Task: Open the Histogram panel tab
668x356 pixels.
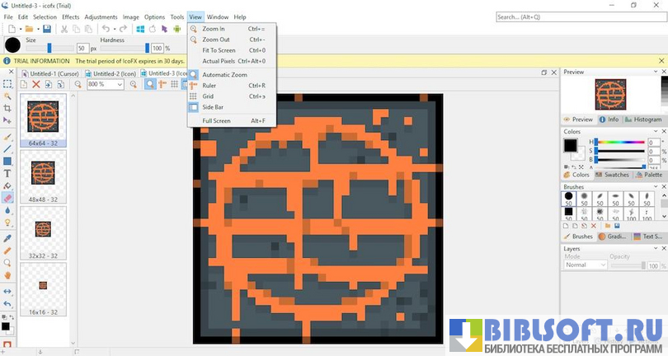Action: click(x=642, y=119)
